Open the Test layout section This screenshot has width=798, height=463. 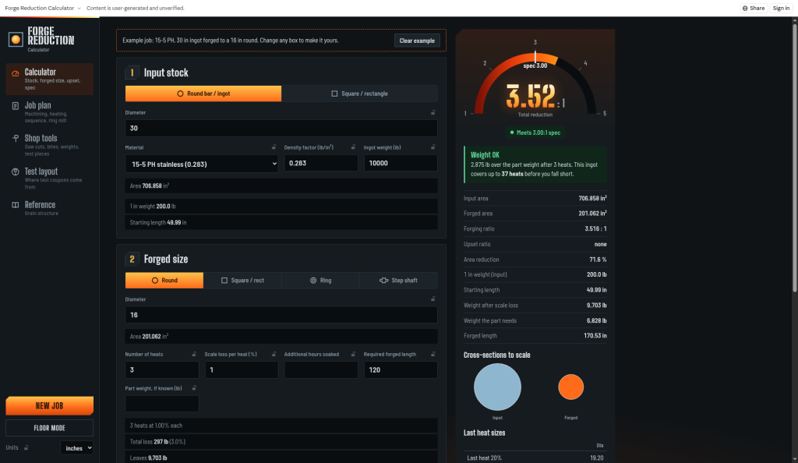[49, 178]
